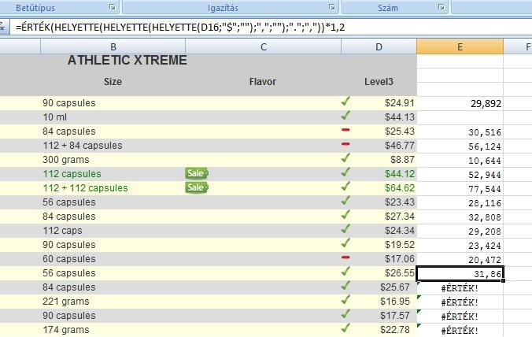Image resolution: width=532 pixels, height=337 pixels.
Task: Select the cell with value 30,516
Action: point(460,131)
